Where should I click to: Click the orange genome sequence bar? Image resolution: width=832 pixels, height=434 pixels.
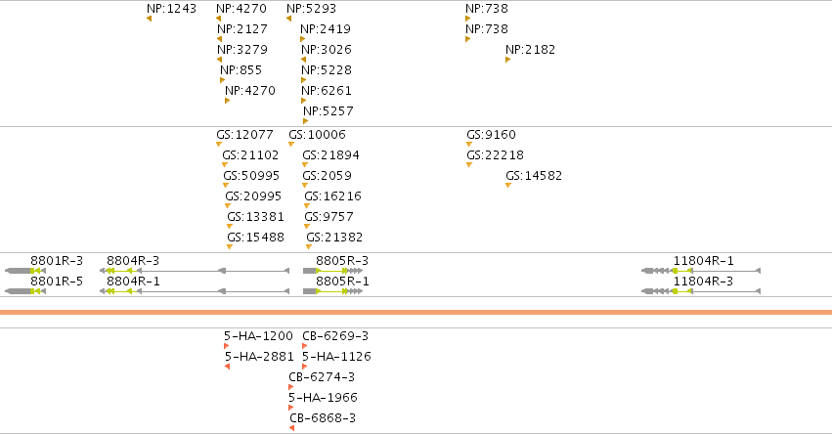(x=416, y=313)
